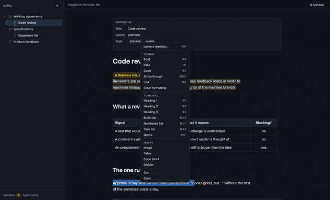Click the plus button beside DEMO
Screen dimensions: 330x200
tap(57, 6)
